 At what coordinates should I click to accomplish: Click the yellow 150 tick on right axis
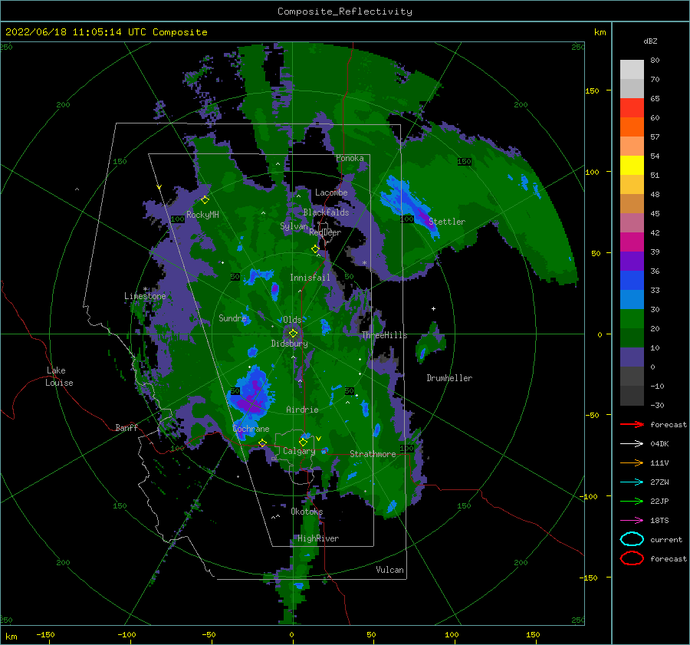(x=592, y=90)
